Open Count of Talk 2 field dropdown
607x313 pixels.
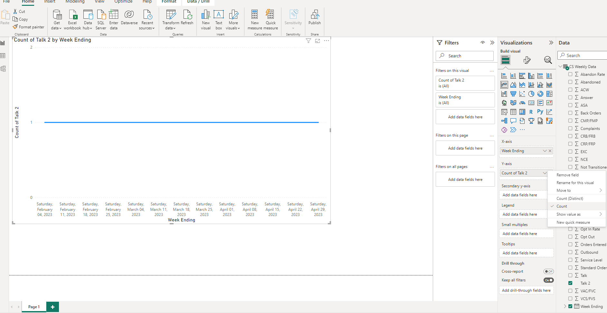545,173
